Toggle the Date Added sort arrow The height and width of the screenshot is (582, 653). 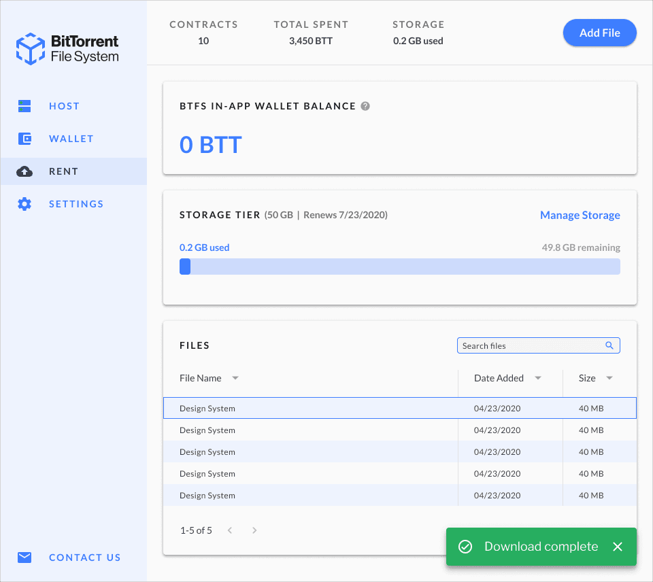pyautogui.click(x=537, y=378)
